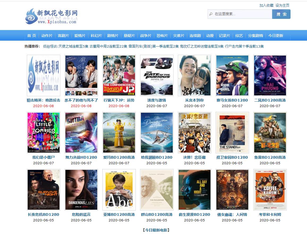Open the 悬疑片 category
Viewport: 307px width, 236px height.
coord(129,36)
